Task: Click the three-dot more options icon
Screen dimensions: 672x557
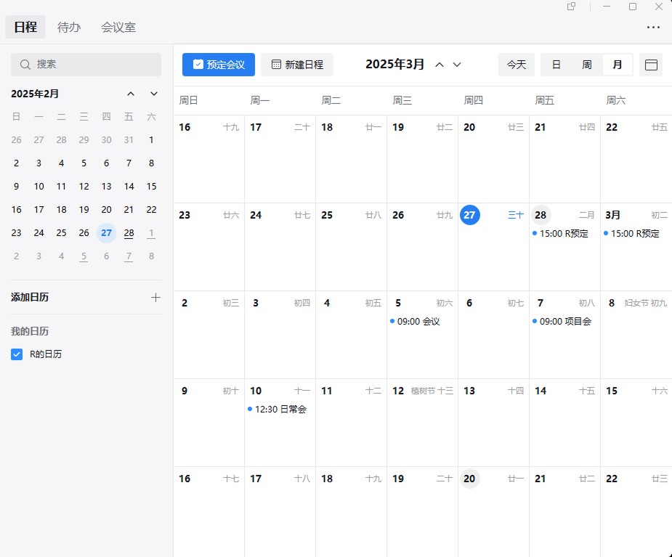Action: pos(653,28)
